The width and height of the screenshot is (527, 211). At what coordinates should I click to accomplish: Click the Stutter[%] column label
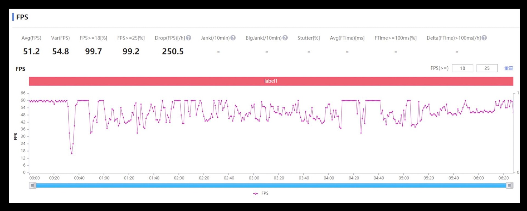point(309,38)
